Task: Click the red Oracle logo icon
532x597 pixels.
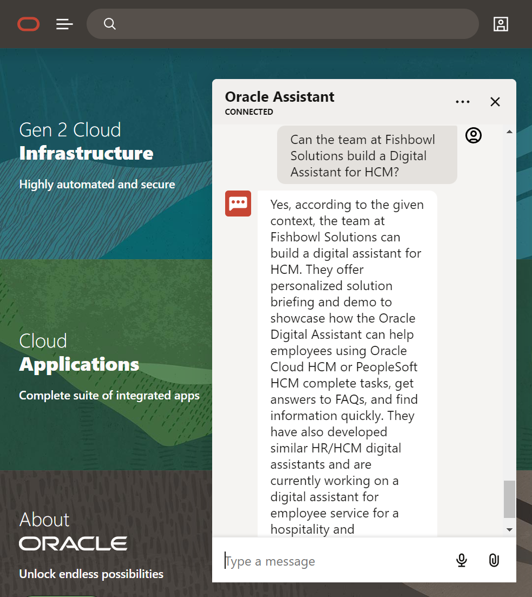Action: point(29,24)
